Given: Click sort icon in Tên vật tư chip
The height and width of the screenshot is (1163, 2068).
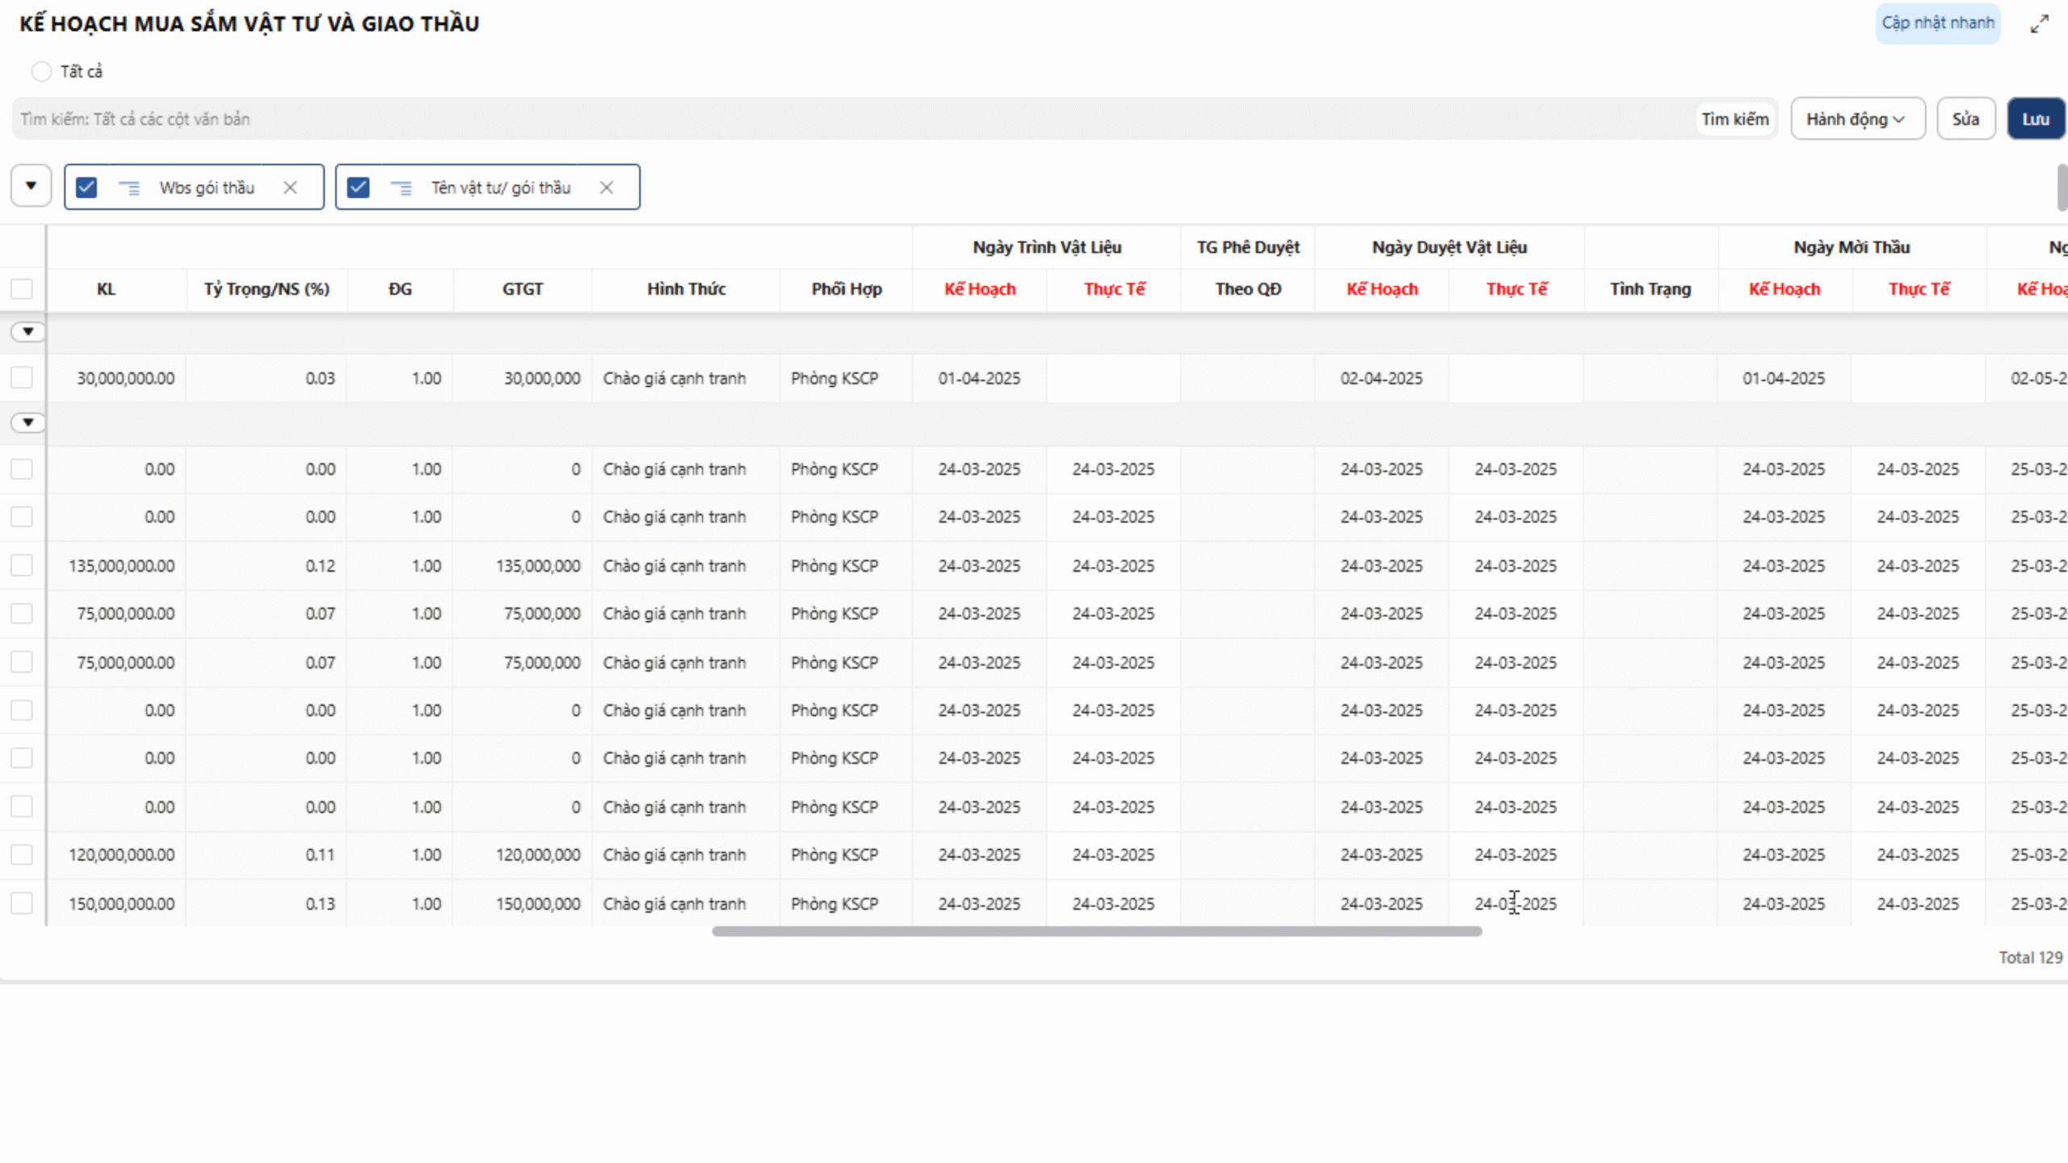Looking at the screenshot, I should pyautogui.click(x=401, y=187).
